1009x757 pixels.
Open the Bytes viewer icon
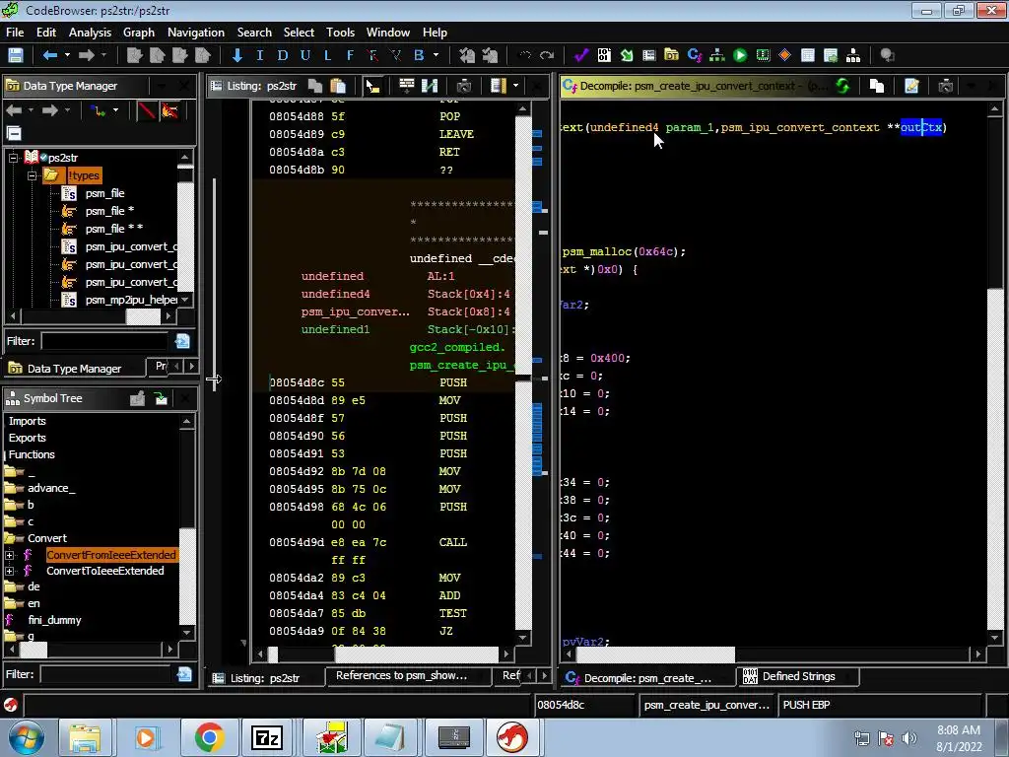(604, 55)
